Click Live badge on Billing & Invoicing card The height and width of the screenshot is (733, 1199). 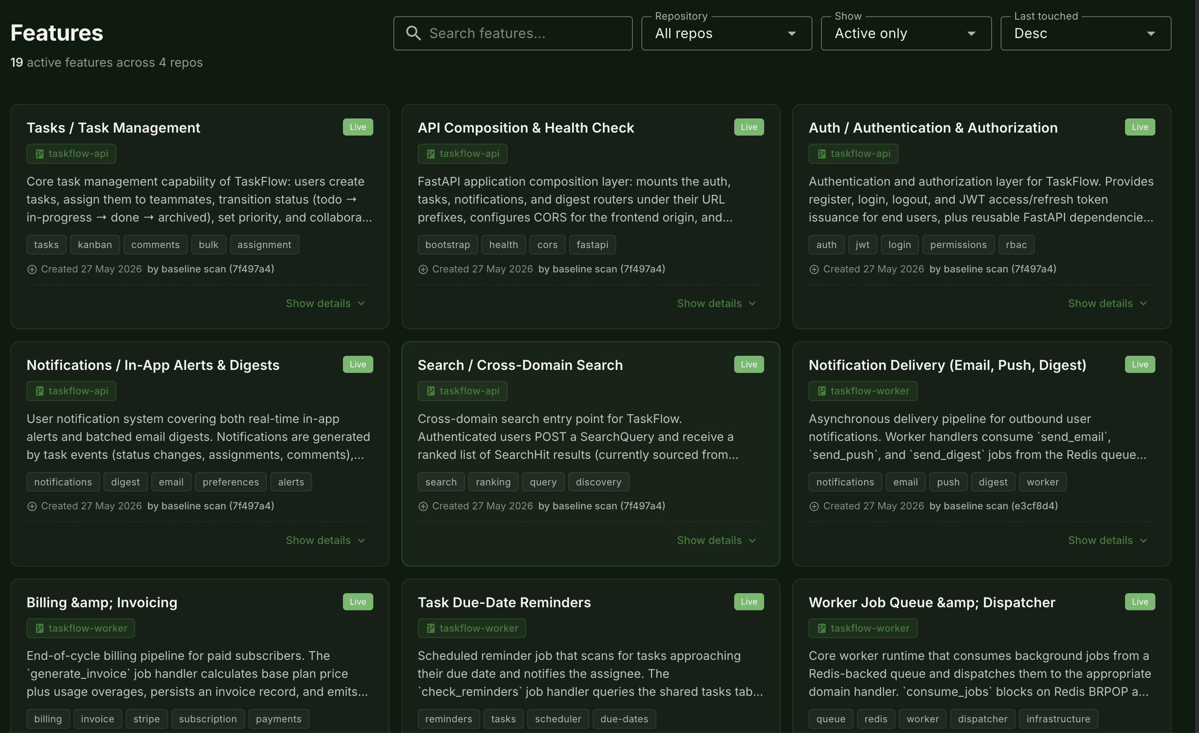tap(357, 602)
